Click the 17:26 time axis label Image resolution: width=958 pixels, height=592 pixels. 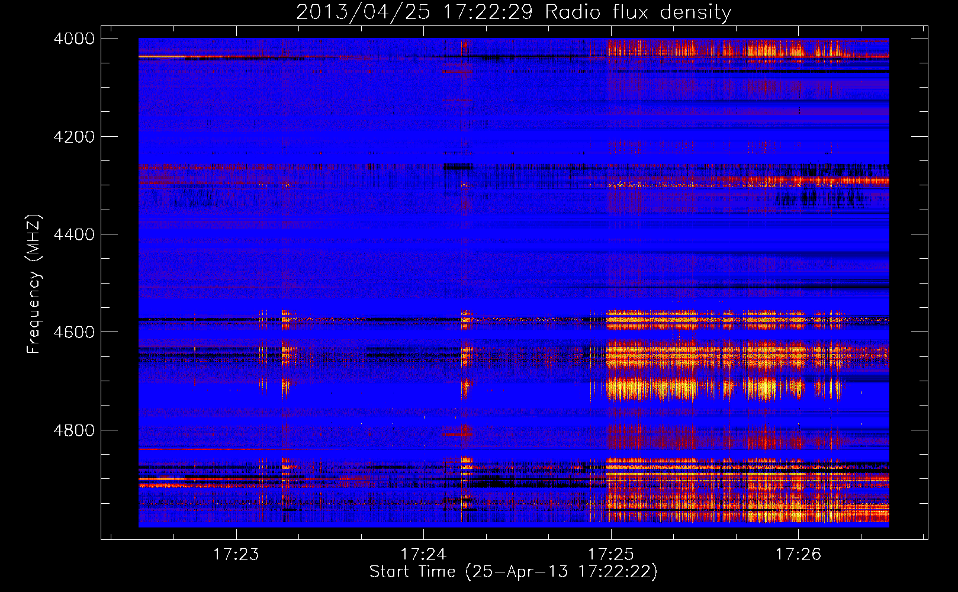(798, 554)
